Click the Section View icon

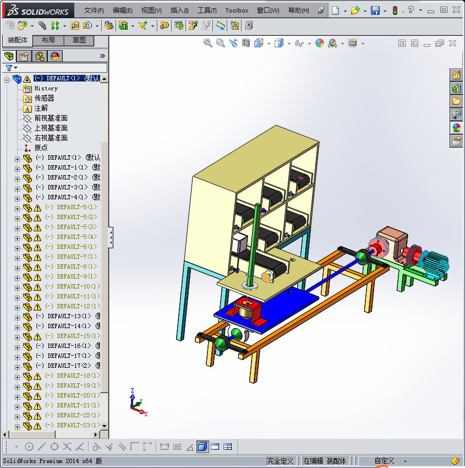(246, 43)
